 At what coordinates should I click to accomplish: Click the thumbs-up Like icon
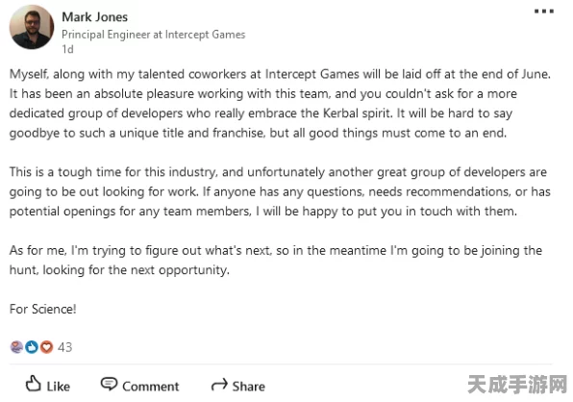coord(33,384)
